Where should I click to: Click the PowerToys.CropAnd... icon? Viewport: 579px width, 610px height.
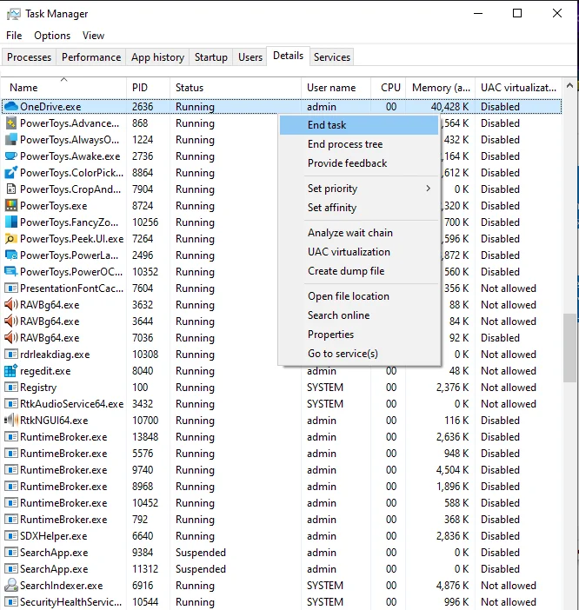pyautogui.click(x=11, y=189)
